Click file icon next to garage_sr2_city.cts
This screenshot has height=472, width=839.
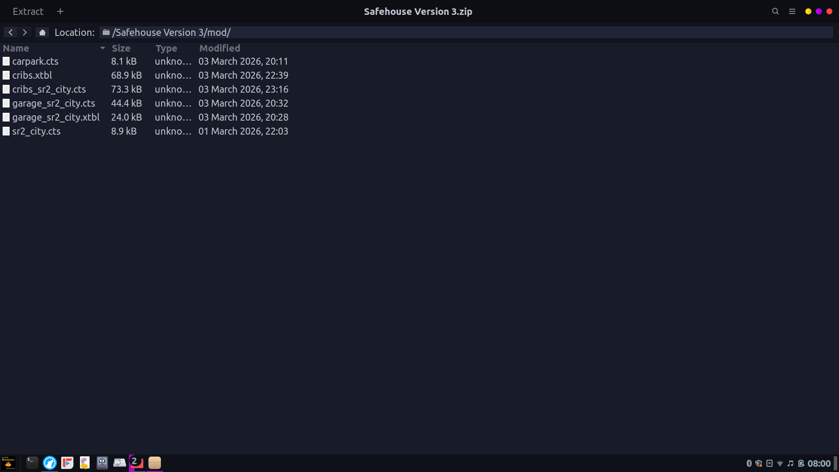[x=6, y=103]
